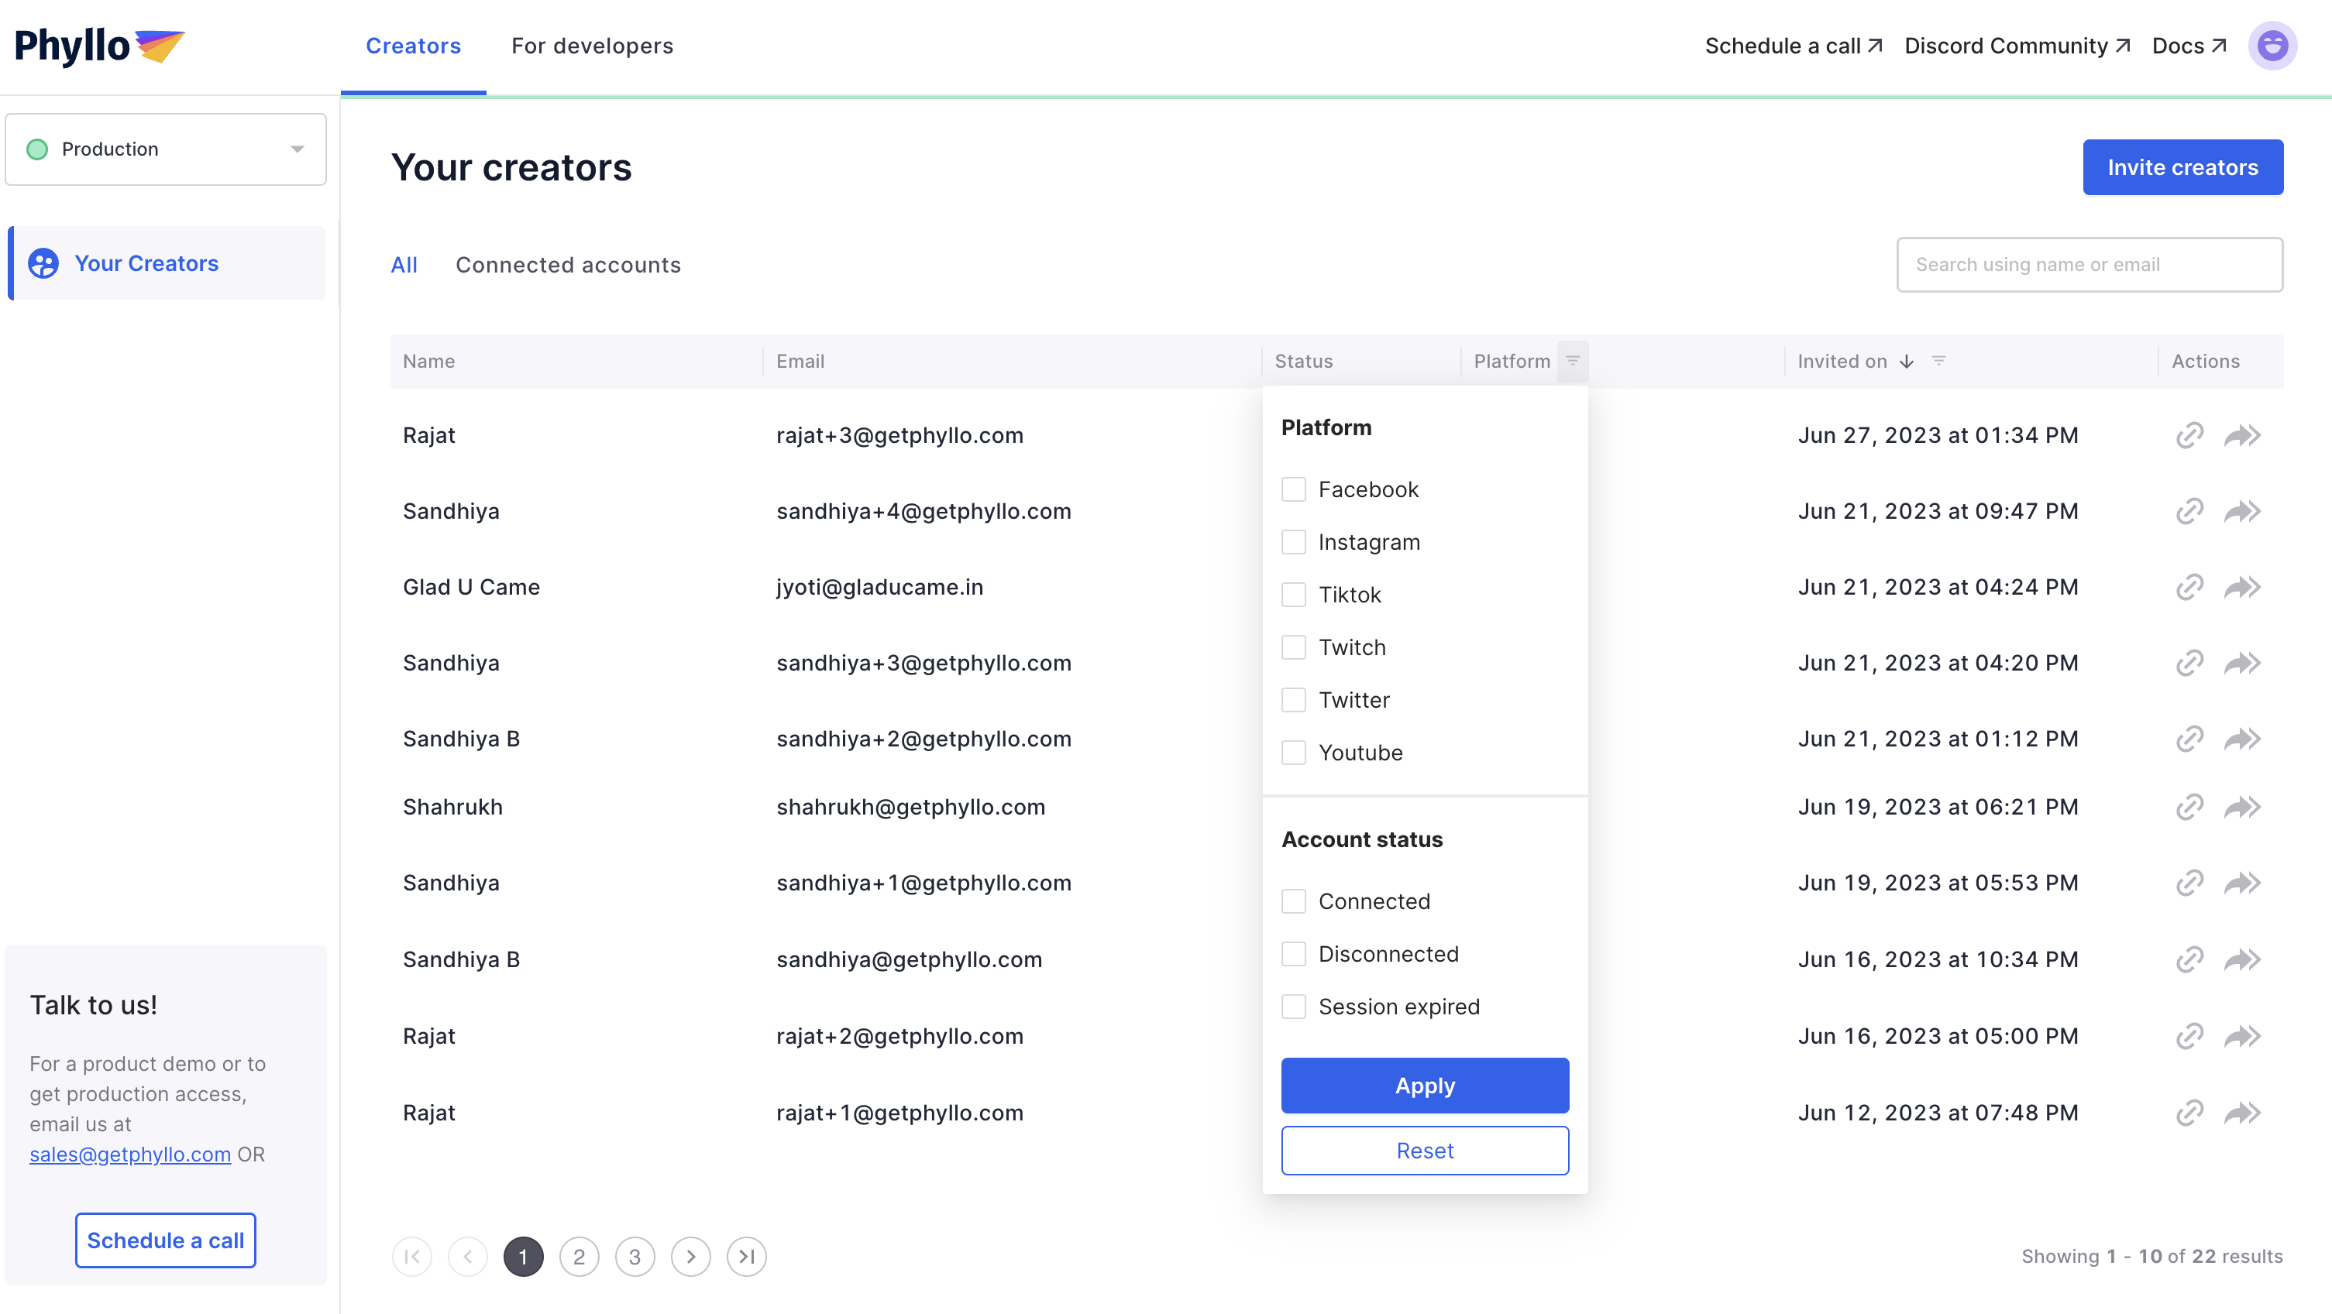Focus the name or email search field
The width and height of the screenshot is (2332, 1314).
[x=2089, y=265]
